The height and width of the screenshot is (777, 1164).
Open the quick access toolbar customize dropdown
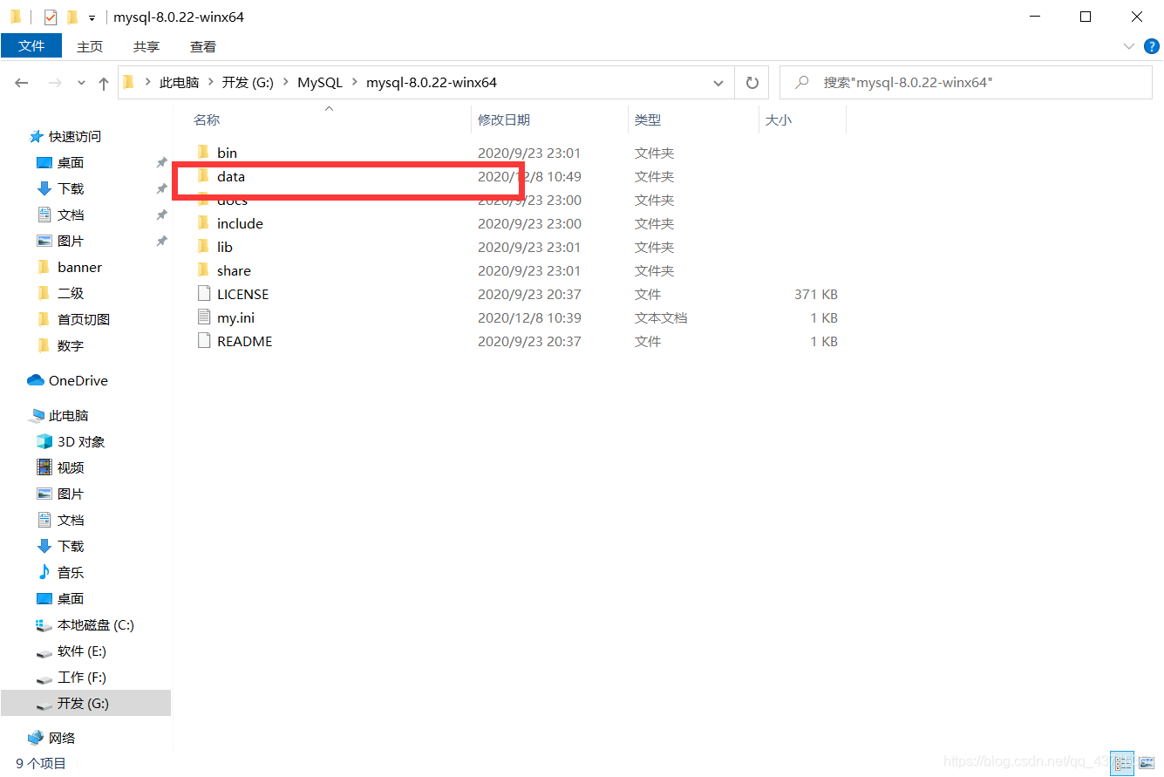tap(92, 17)
